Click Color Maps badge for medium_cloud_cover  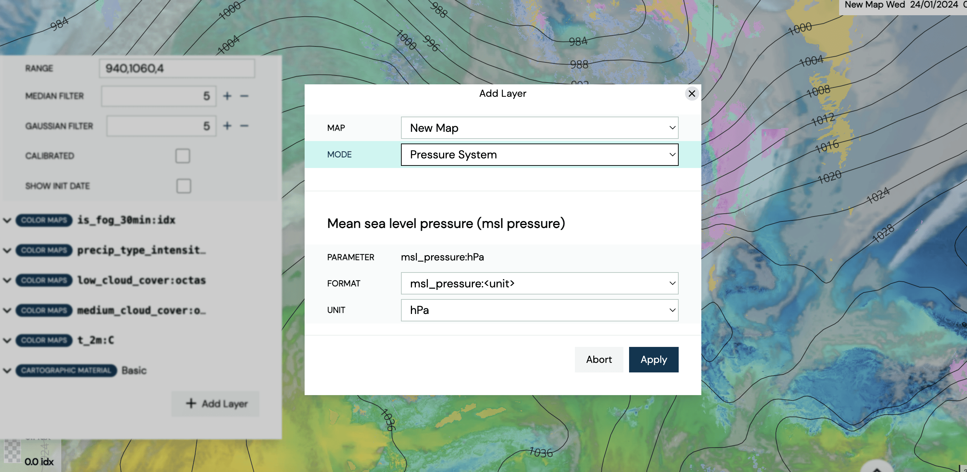point(44,310)
